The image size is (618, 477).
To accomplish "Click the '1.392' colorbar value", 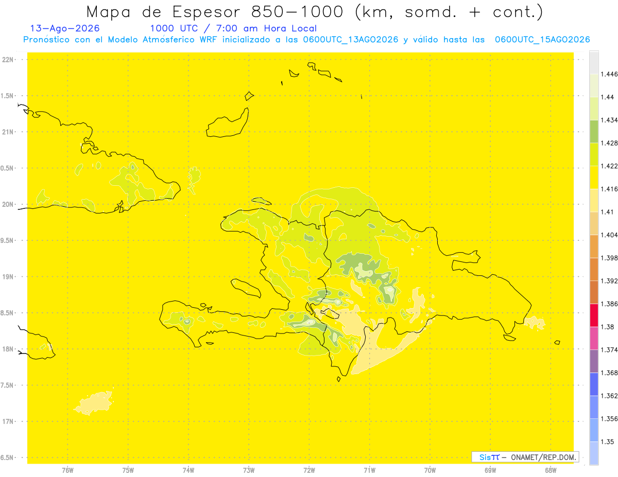I will click(610, 281).
